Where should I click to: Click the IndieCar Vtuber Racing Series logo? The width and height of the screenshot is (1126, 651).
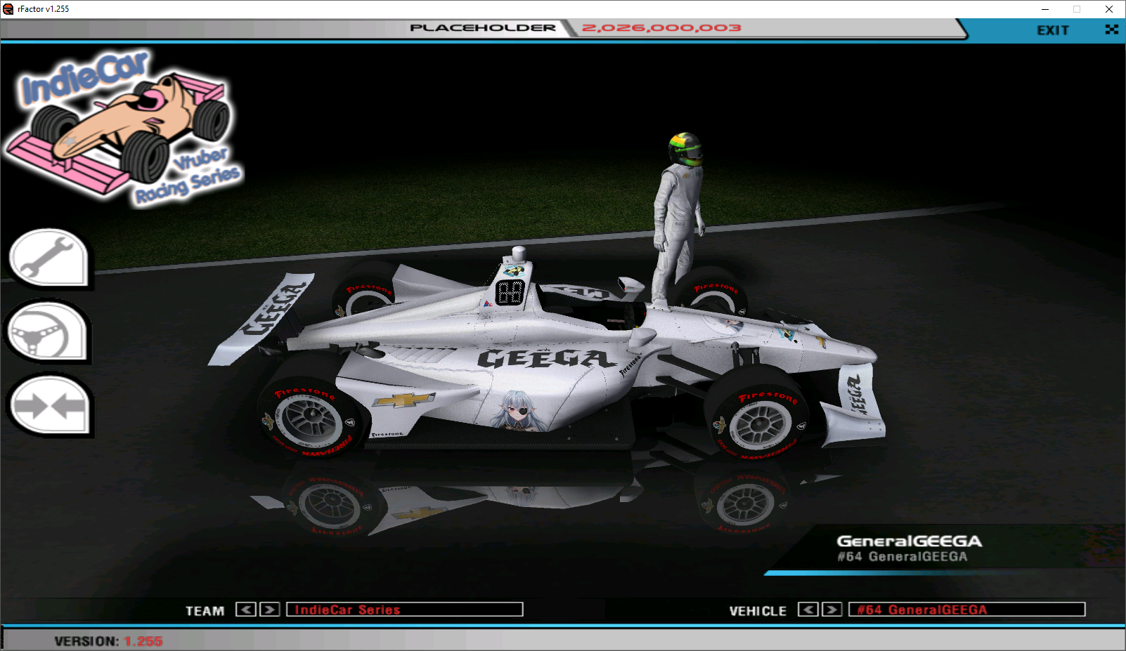[124, 129]
